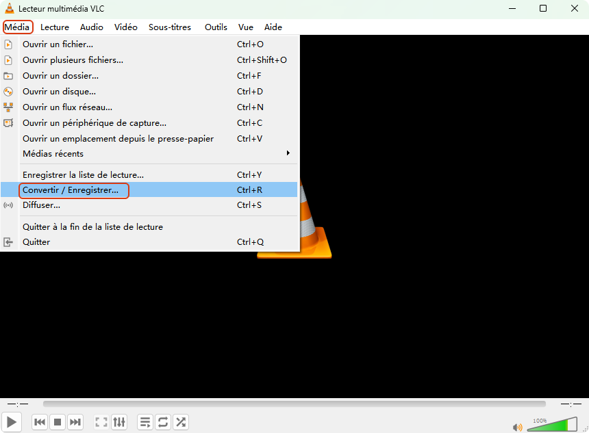
Task: Open the Sous-titres menu
Action: pyautogui.click(x=170, y=27)
